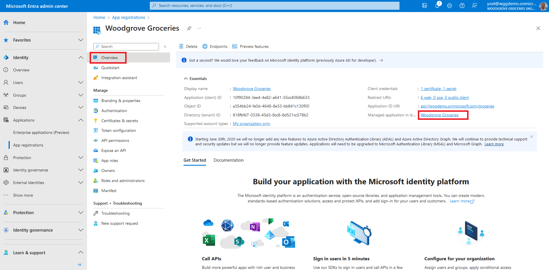Viewport: 549px width, 270px height.
Task: Switch to the Documentation tab
Action: tap(228, 160)
